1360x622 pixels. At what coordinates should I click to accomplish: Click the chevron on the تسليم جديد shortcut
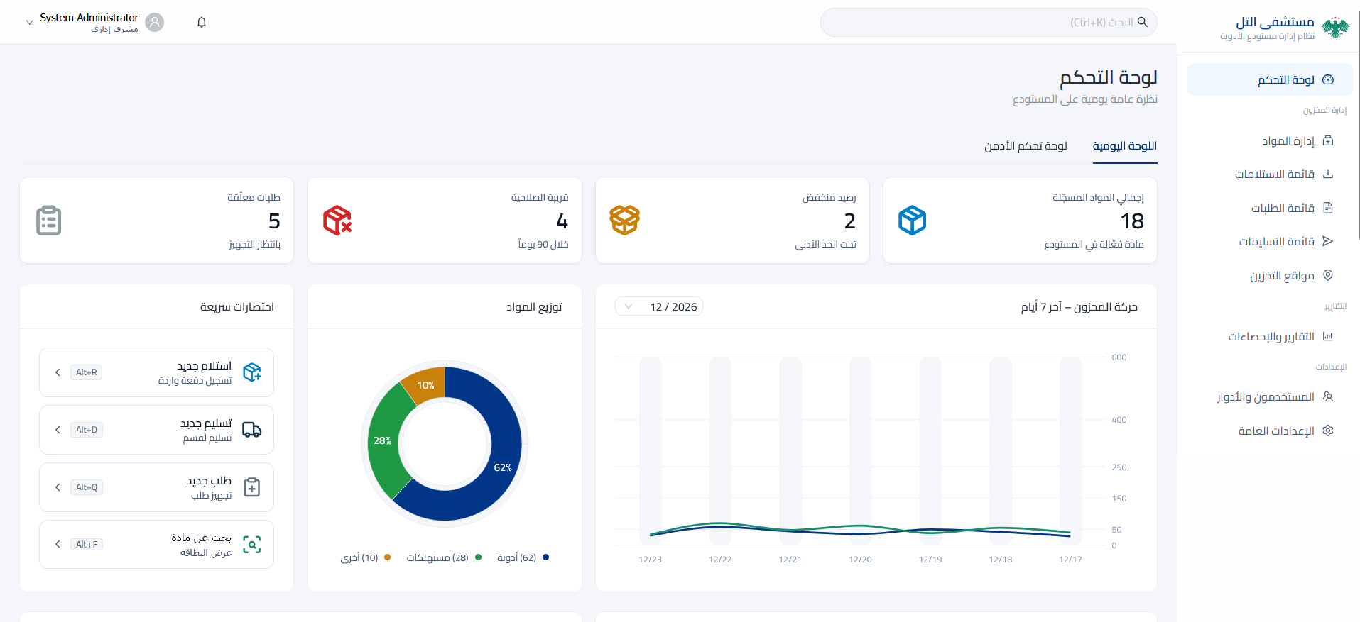(58, 430)
